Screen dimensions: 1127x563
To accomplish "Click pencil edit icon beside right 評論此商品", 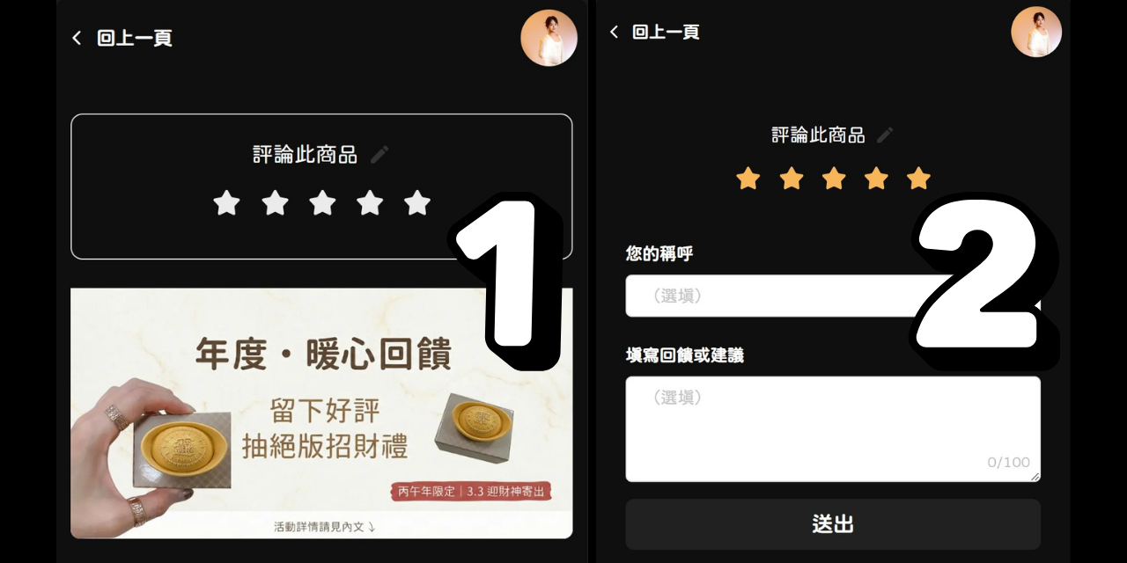I will pyautogui.click(x=885, y=135).
